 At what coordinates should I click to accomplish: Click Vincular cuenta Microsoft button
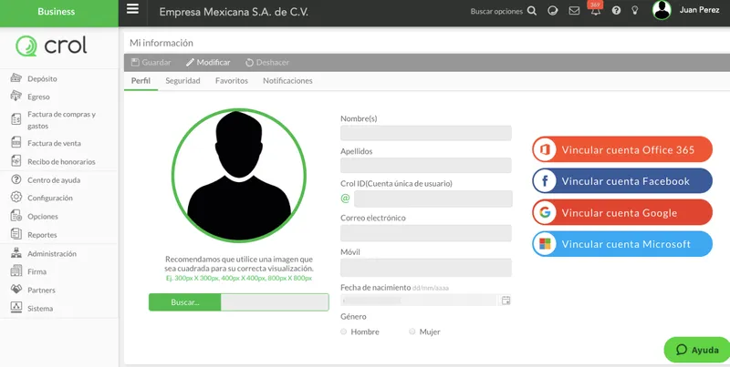[x=622, y=244]
